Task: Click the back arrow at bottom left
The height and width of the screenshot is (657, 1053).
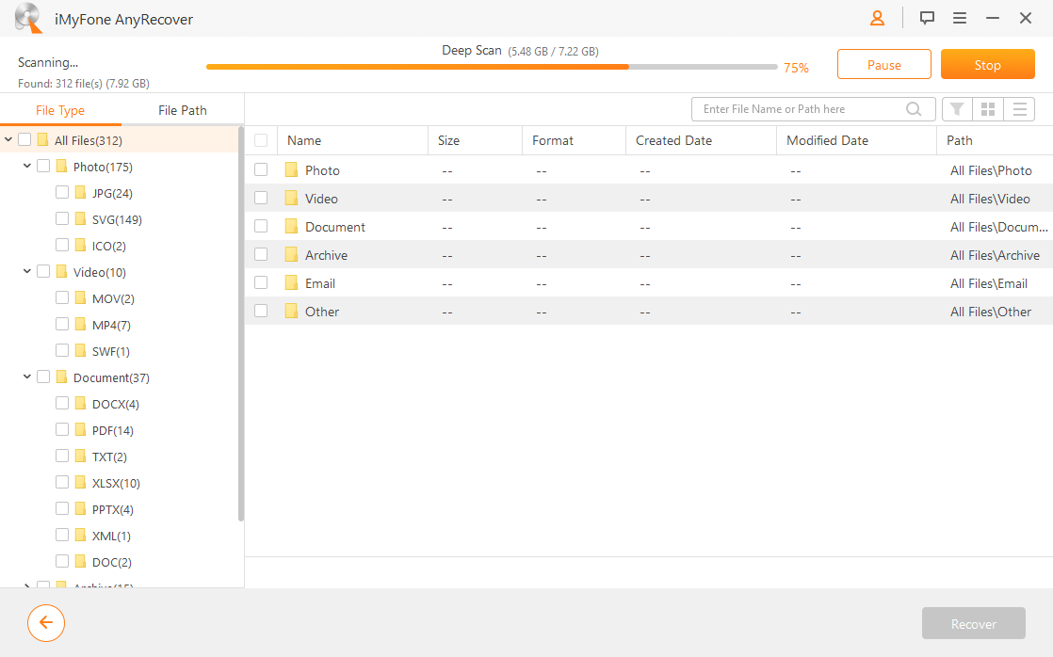Action: click(x=45, y=623)
